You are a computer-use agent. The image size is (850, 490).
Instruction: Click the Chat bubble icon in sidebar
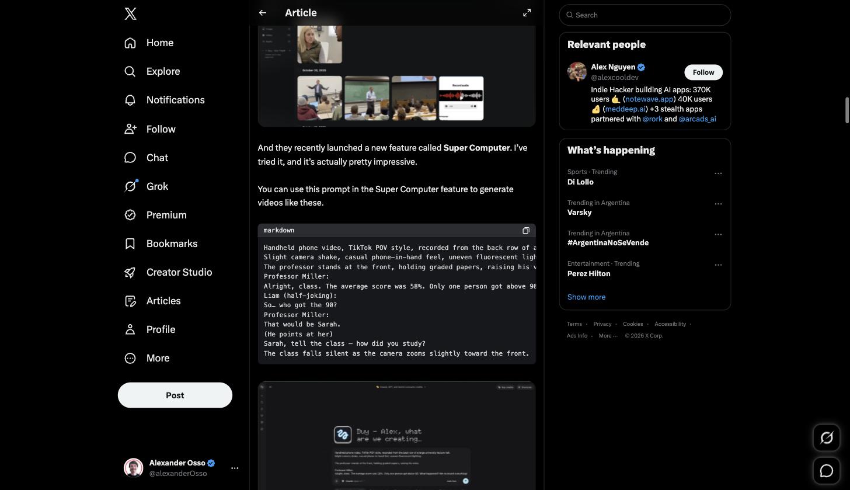[130, 158]
